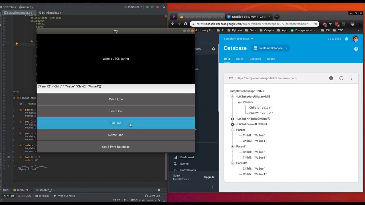The image size is (365, 205).
Task: Open the C# bookmarks folder
Action: click(325, 30)
